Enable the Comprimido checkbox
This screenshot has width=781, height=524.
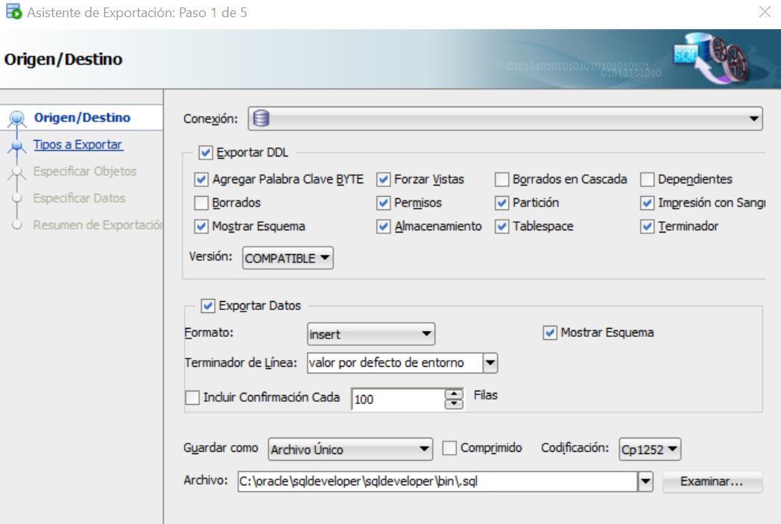coord(449,449)
